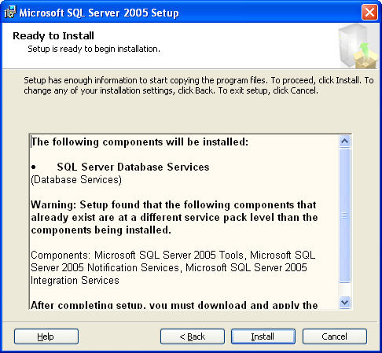Click the scrollbar thumb in the components list

(344, 215)
